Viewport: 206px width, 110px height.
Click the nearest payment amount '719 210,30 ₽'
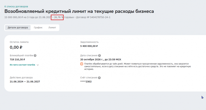(x=17, y=59)
